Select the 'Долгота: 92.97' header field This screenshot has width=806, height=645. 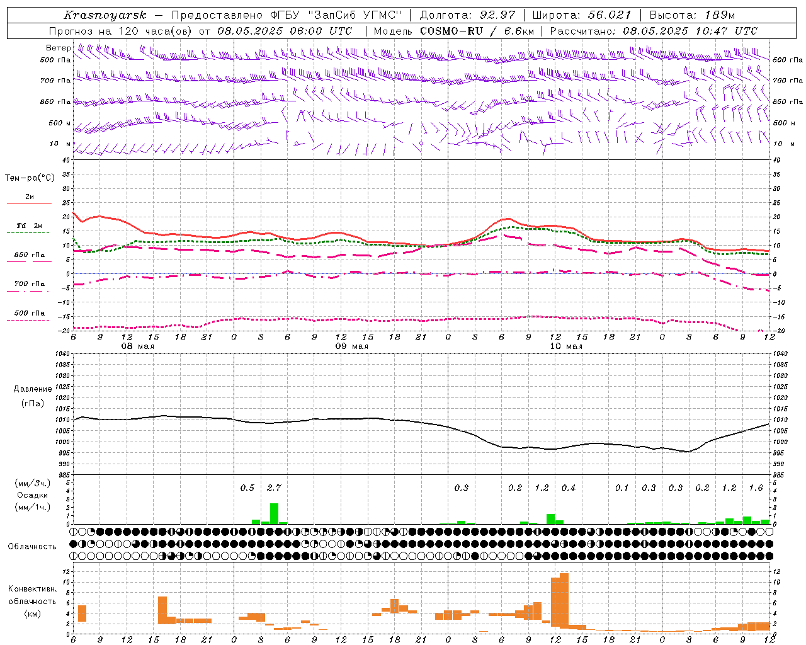(x=467, y=15)
